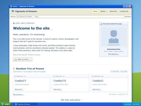Click the Home breadcrumb in address bar
Screen dimensions: 141x106
click(x=37, y=16)
